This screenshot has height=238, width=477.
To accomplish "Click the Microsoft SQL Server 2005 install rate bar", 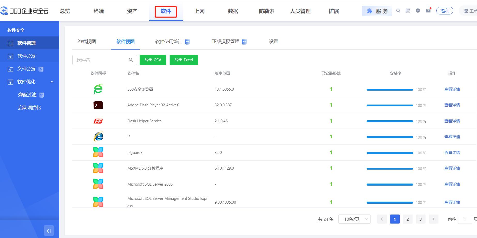I will point(390,184).
